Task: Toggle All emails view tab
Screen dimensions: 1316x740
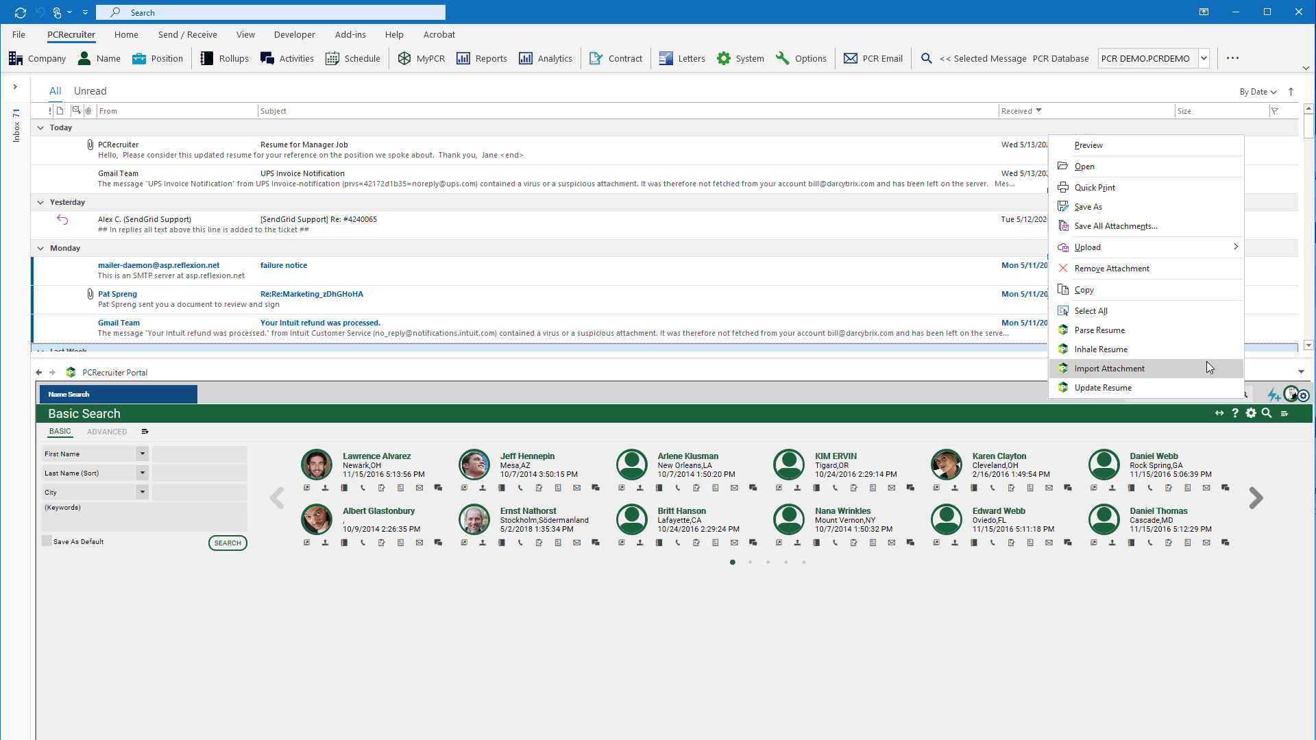Action: [x=54, y=91]
